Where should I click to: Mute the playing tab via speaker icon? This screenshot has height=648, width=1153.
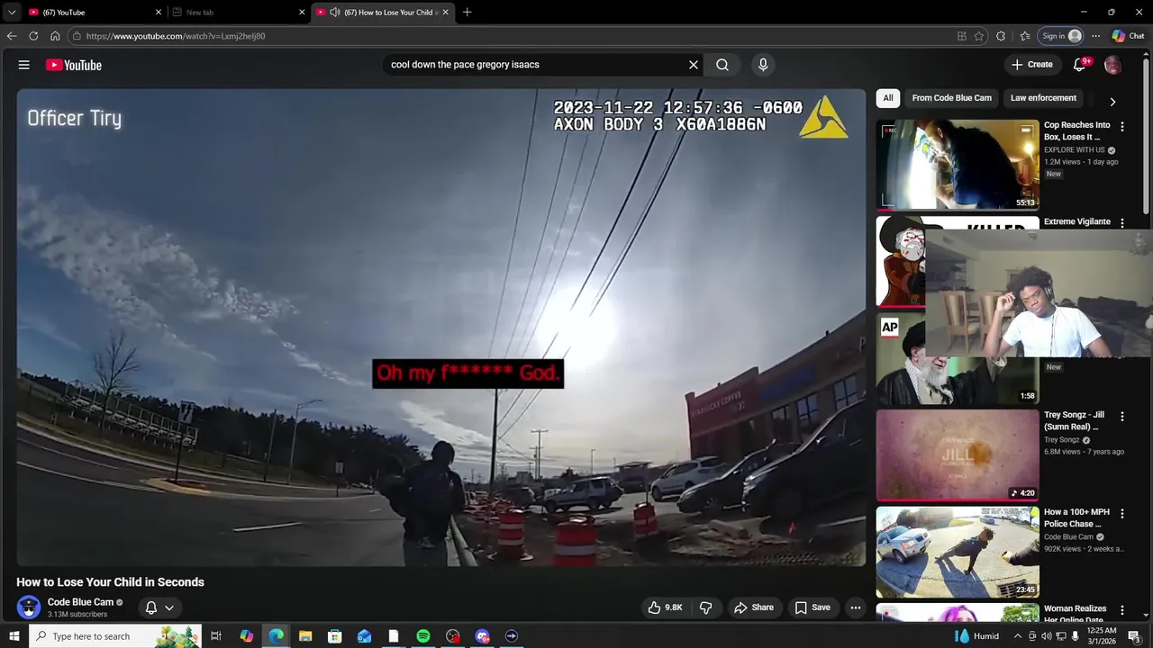[335, 13]
